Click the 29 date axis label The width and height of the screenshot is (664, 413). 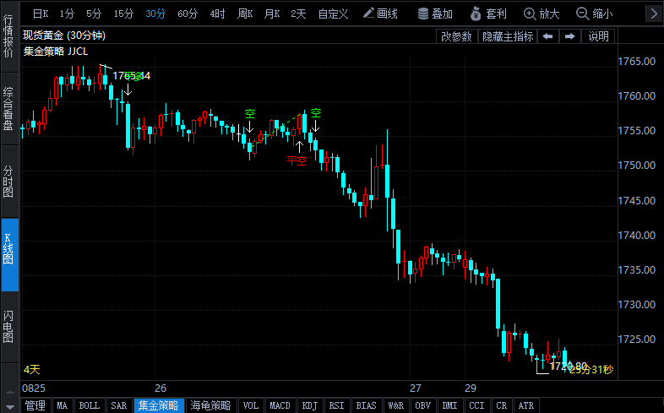pos(471,388)
